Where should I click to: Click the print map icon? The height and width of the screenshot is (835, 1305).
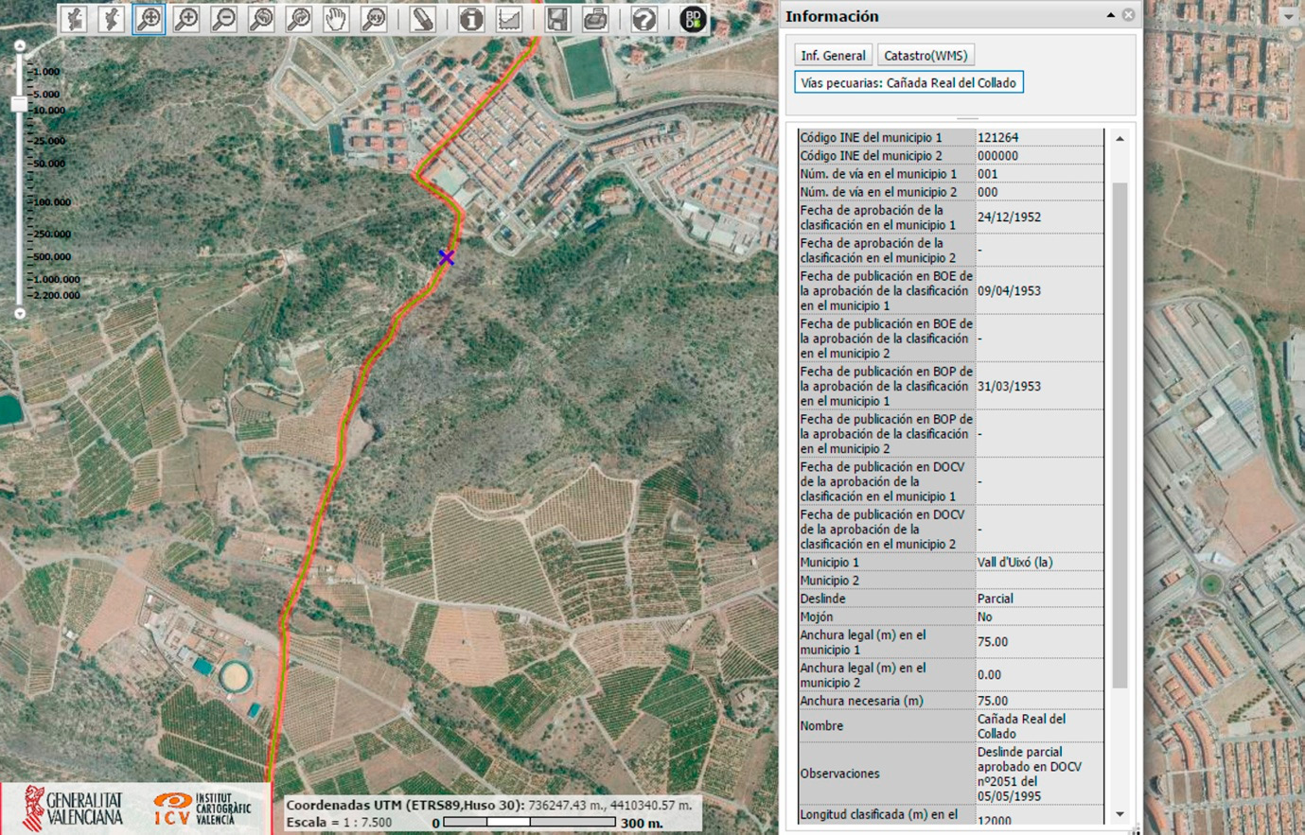tap(595, 19)
